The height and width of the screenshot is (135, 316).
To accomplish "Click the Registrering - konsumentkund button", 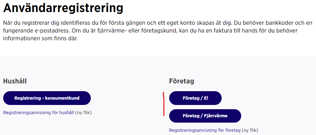I will pos(47,98).
